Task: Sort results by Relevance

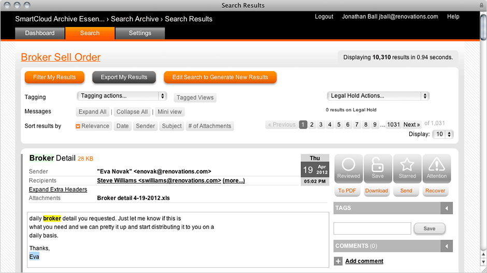Action: click(x=93, y=126)
